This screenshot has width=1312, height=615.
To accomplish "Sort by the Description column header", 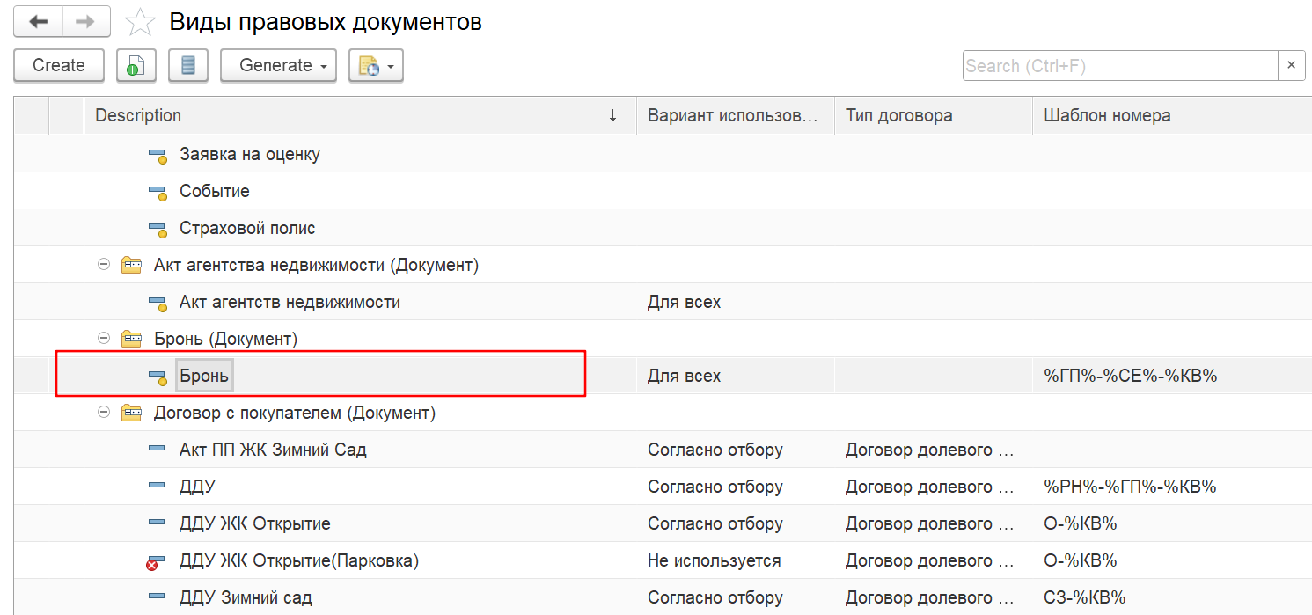I will point(352,116).
